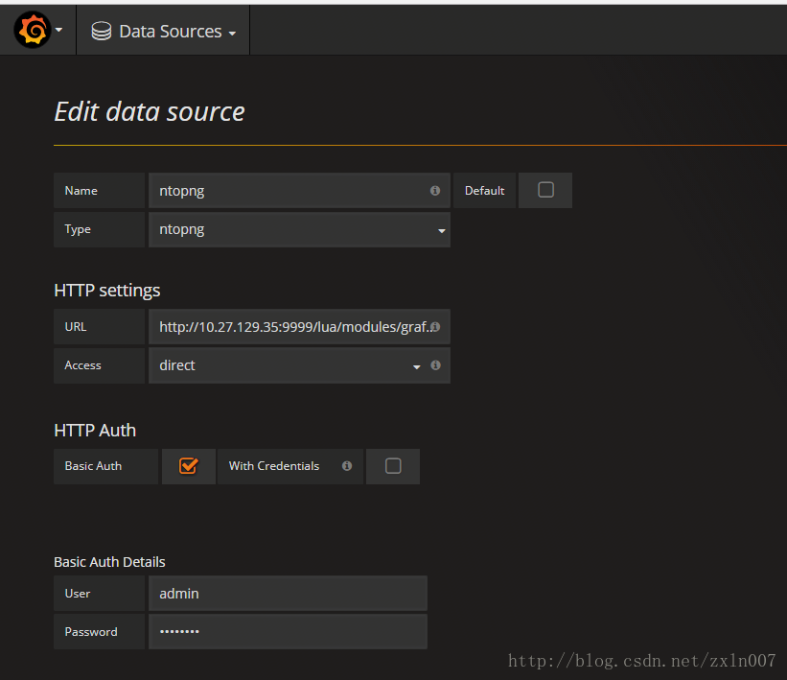The width and height of the screenshot is (787, 680).
Task: Click the User label
Action: pyautogui.click(x=78, y=594)
